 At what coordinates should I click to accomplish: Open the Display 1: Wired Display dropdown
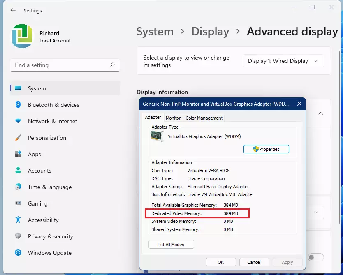[x=283, y=61]
